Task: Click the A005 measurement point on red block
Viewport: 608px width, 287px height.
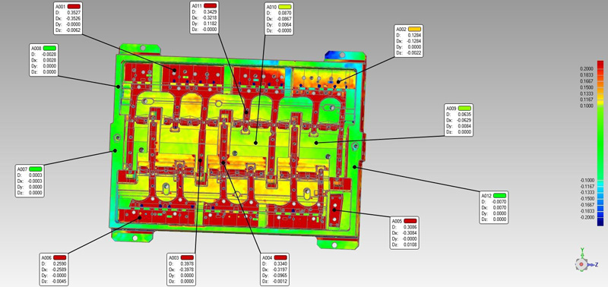Action: coord(334,210)
